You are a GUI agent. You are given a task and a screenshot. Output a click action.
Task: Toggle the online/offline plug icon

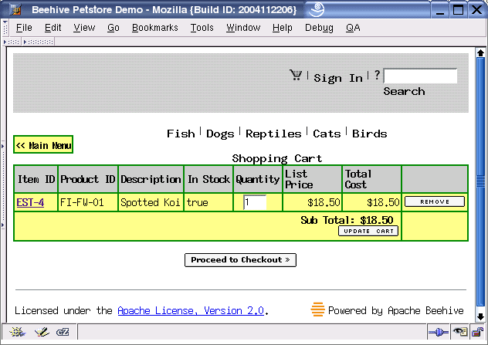pos(439,333)
